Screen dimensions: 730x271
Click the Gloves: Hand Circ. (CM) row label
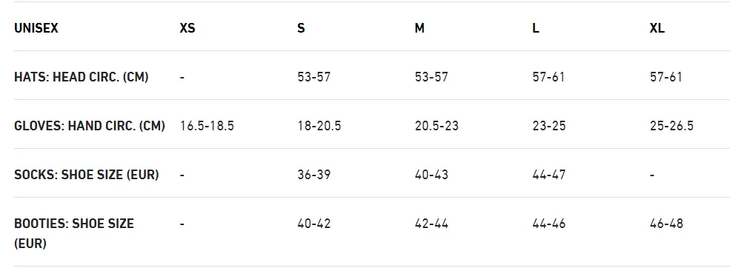click(90, 126)
